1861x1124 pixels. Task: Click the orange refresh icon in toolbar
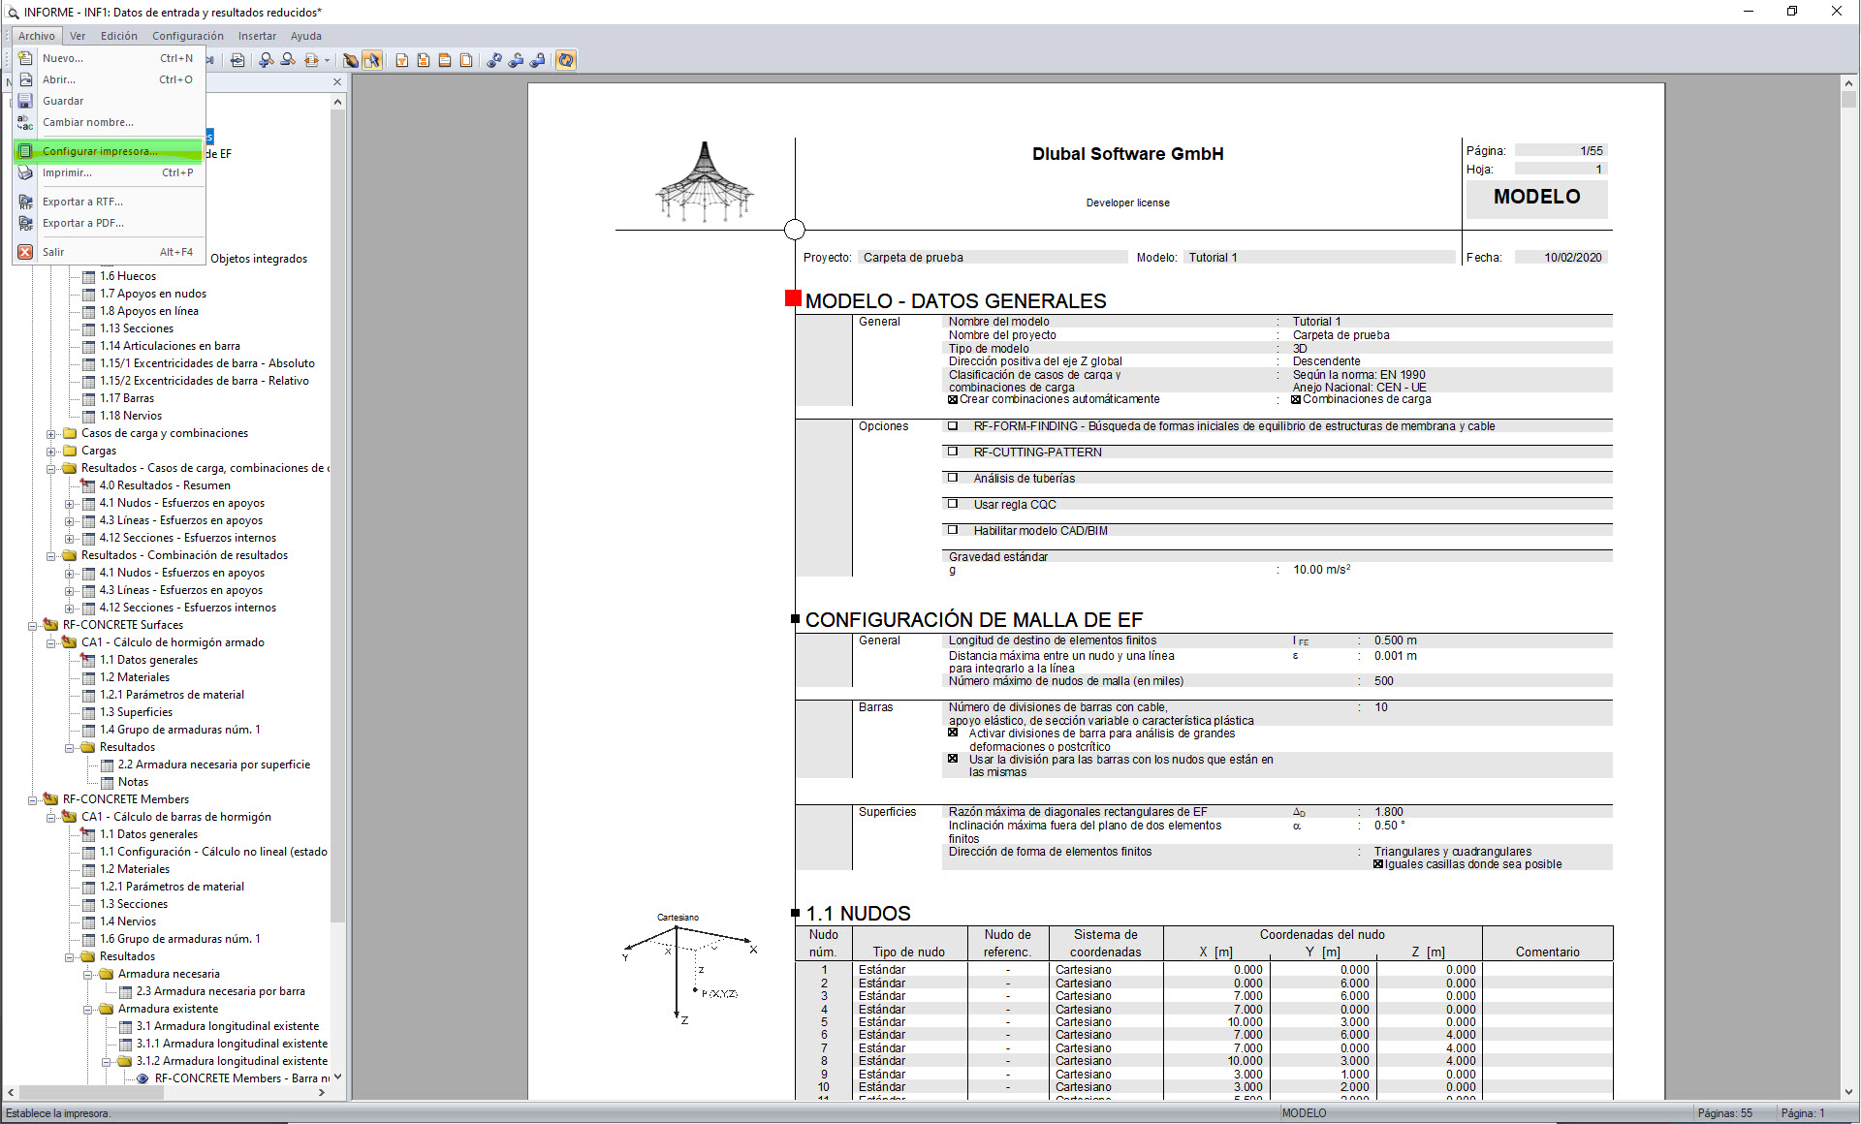click(566, 60)
